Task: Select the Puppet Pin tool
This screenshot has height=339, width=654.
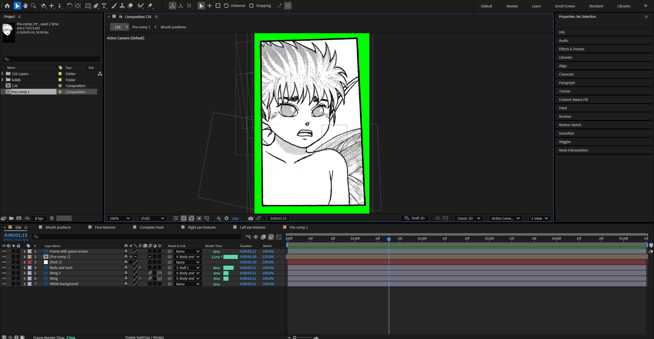Action: click(150, 6)
